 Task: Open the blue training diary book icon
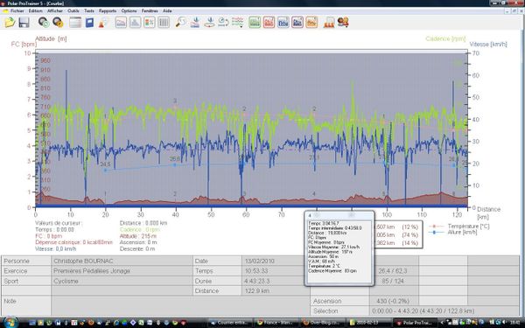click(x=89, y=23)
